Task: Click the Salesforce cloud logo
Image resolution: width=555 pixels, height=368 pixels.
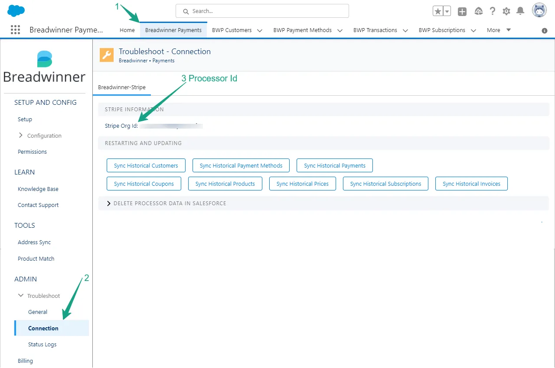Action: click(16, 11)
